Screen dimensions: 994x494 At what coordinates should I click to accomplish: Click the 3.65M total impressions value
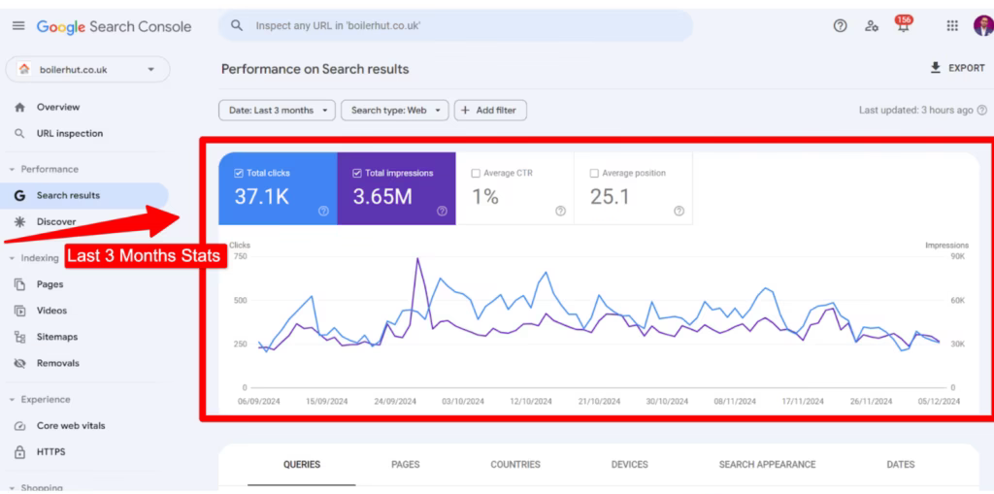[x=382, y=197]
